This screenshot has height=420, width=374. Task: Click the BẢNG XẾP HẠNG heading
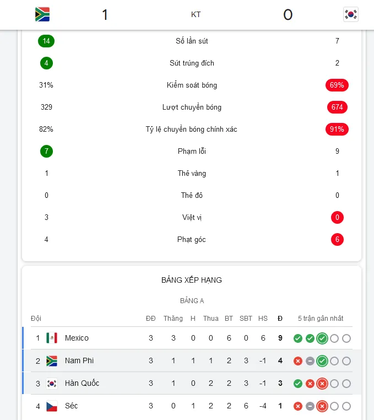click(192, 280)
